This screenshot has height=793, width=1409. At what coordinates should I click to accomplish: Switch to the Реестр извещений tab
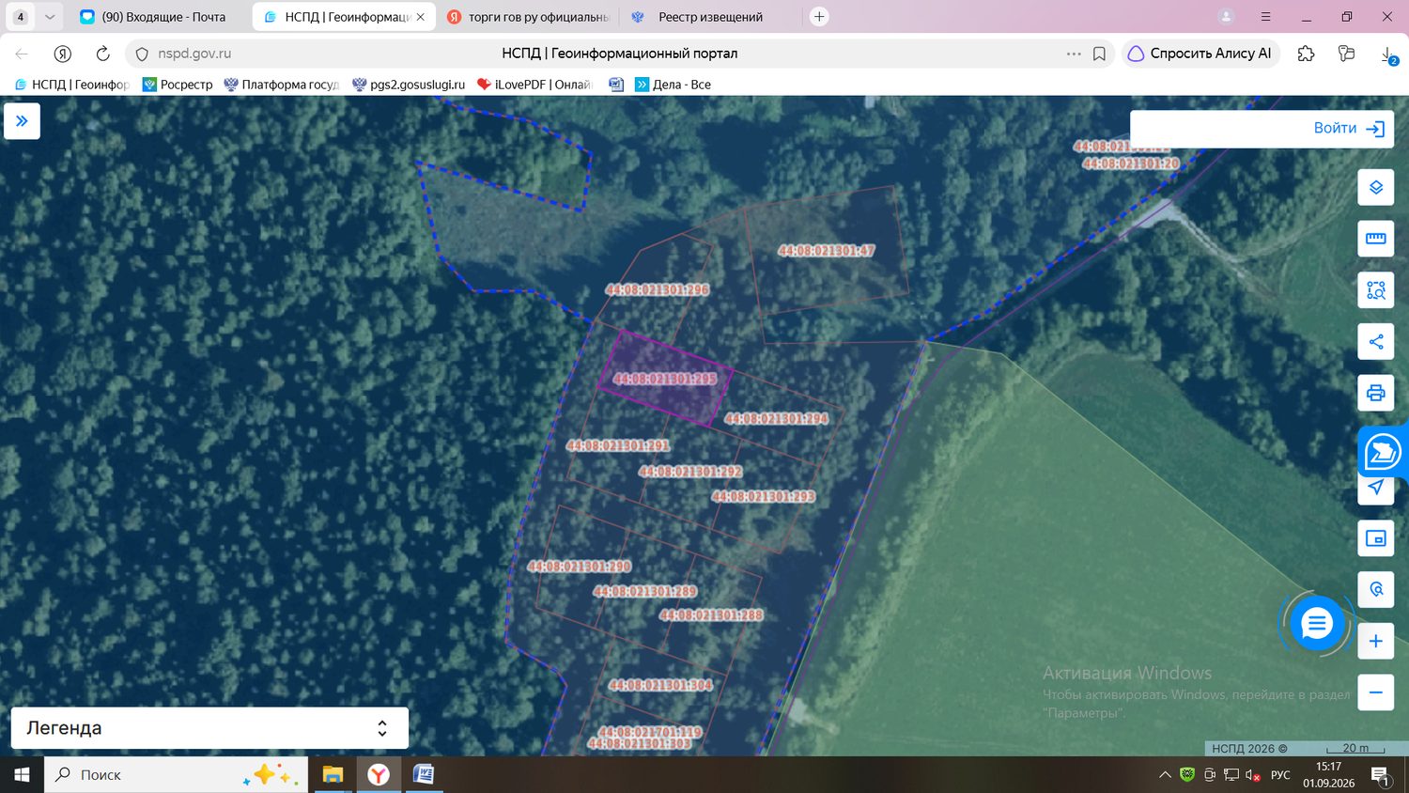click(710, 17)
